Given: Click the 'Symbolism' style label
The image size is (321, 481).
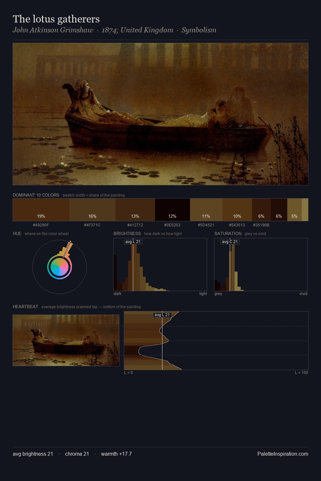Looking at the screenshot, I should click(199, 30).
